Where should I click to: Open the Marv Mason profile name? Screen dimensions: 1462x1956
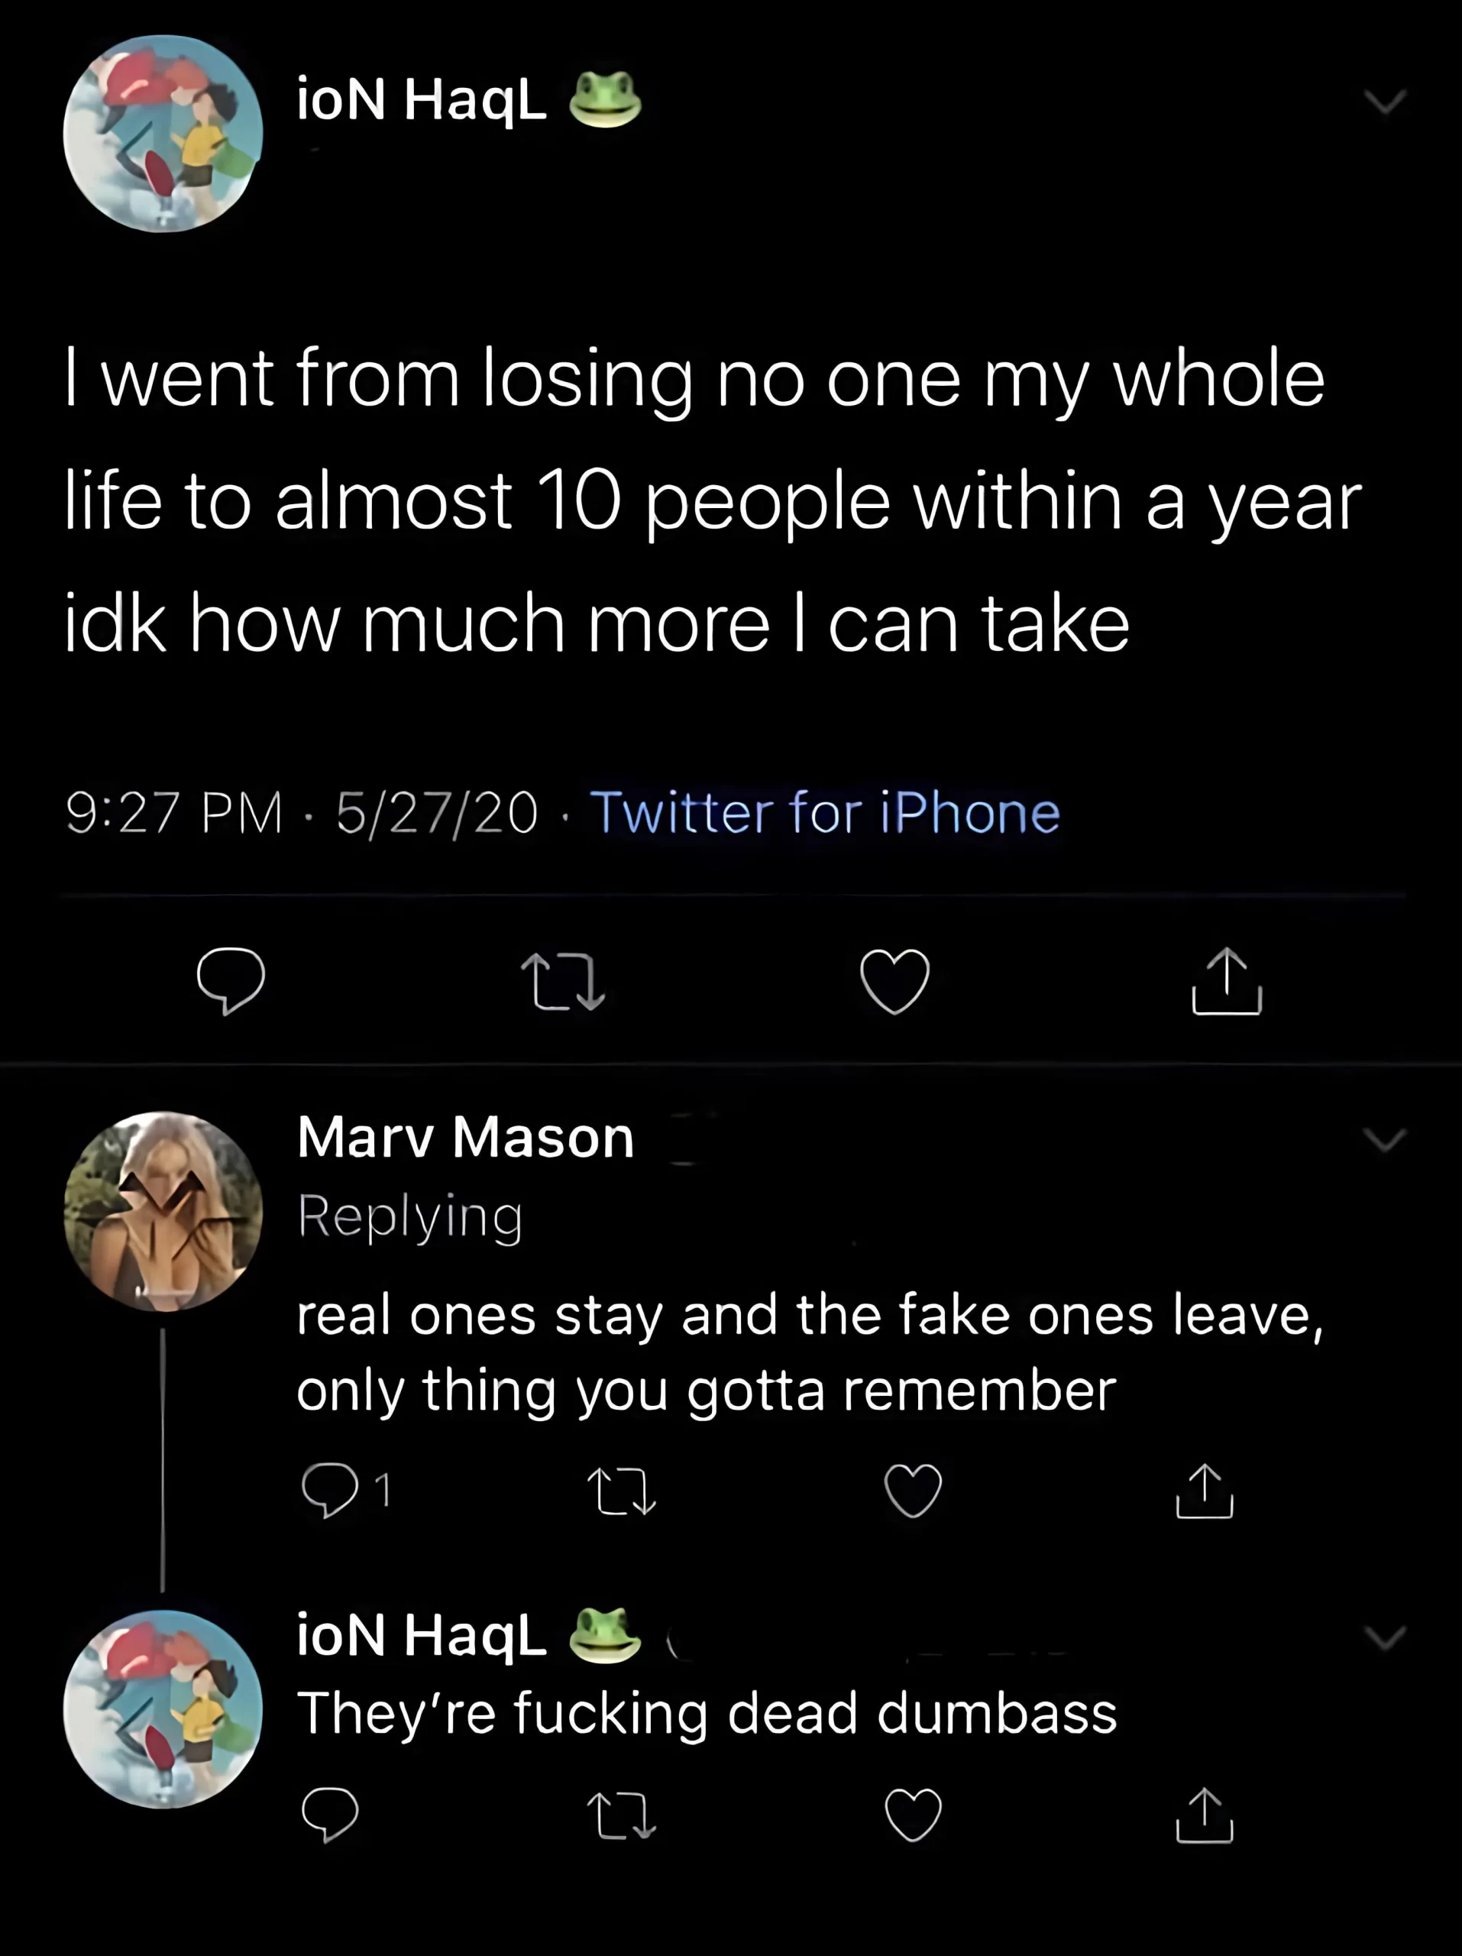coord(466,1137)
